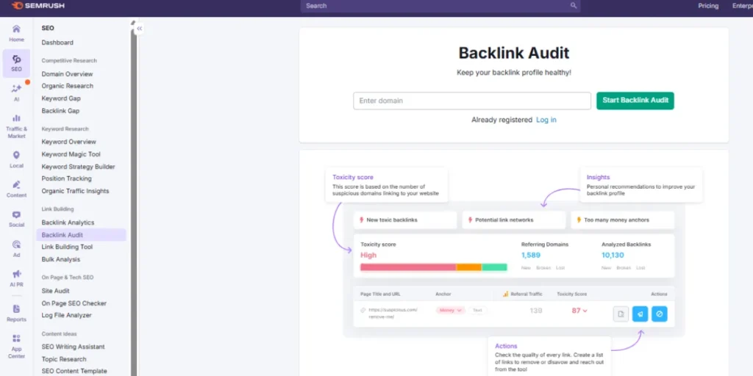Viewport: 753px width, 376px height.
Task: Open Position Tracking
Action: point(66,178)
